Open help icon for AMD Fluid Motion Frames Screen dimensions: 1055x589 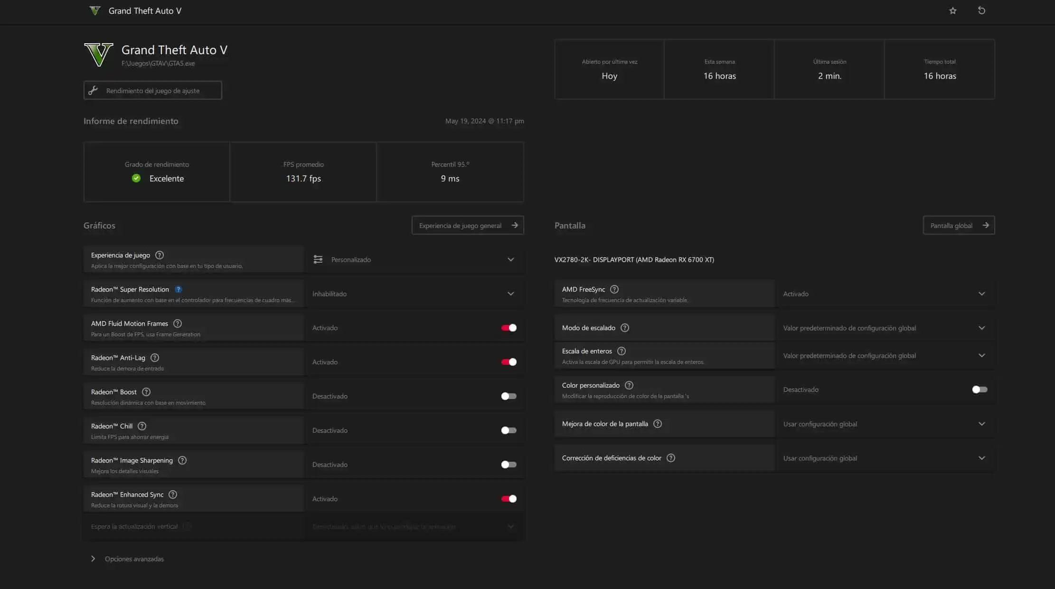click(x=178, y=323)
